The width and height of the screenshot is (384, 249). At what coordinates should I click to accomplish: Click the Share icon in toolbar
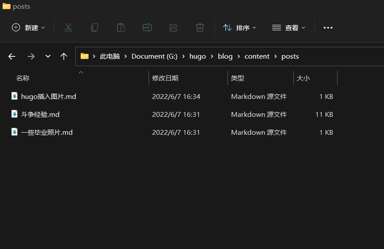click(174, 28)
